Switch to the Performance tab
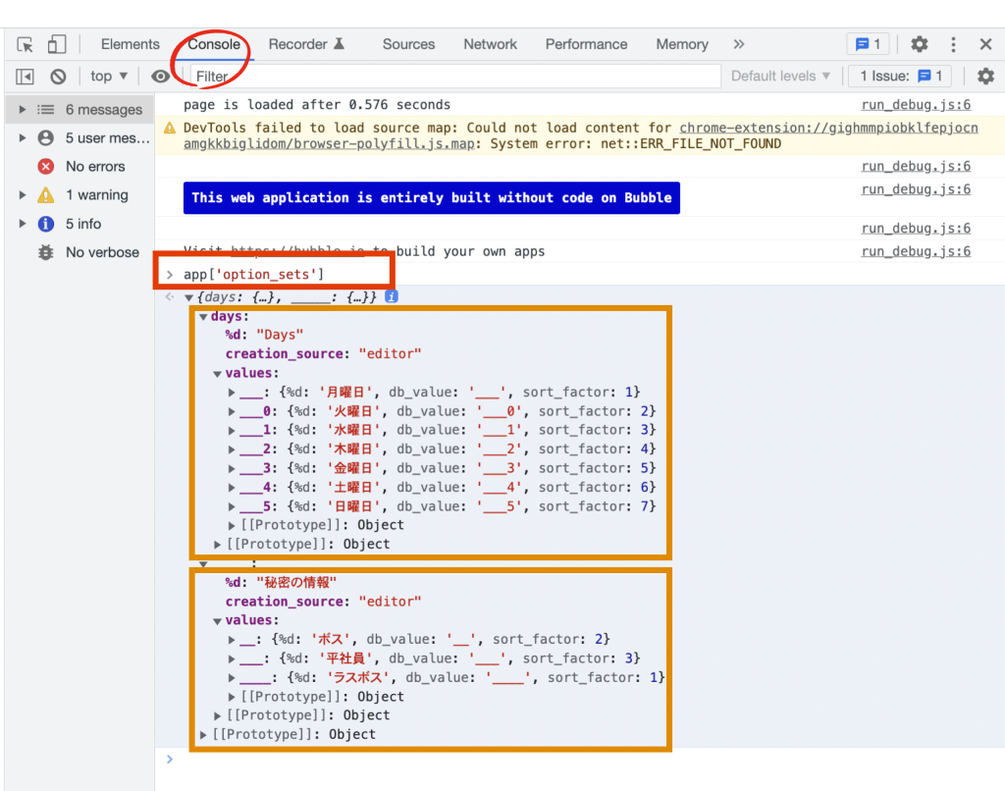 pyautogui.click(x=587, y=44)
